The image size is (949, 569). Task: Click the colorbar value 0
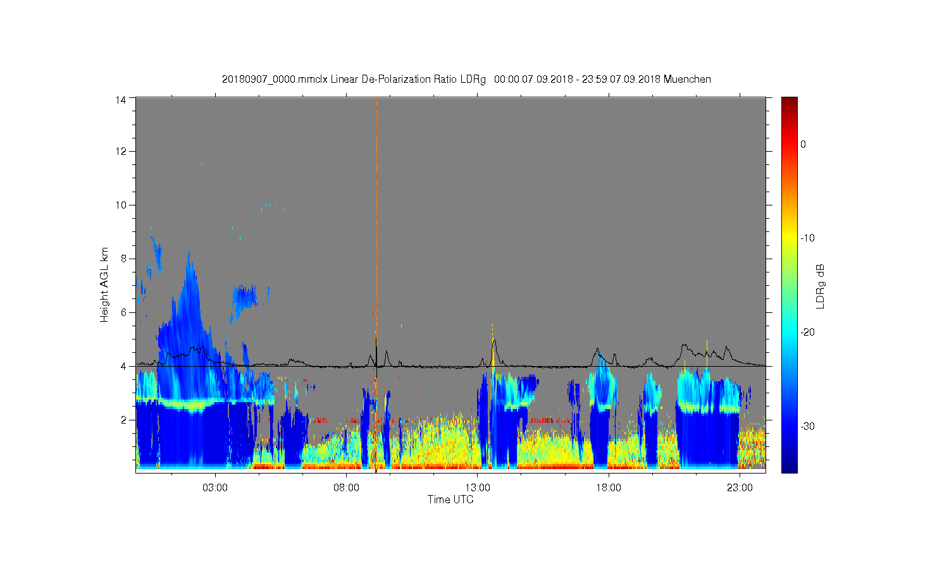(x=803, y=144)
